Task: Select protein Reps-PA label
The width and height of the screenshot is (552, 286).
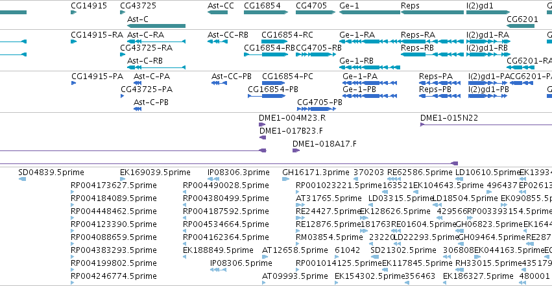Action: [436, 77]
